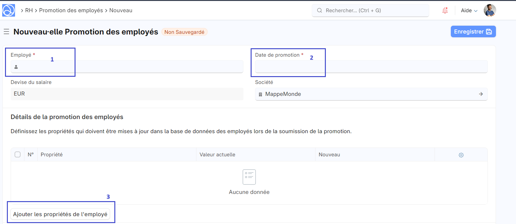Screen dimensions: 516x224
Task: Click the Enregistrer button
Action: pyautogui.click(x=473, y=32)
